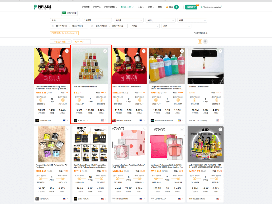The image size is (272, 204).
Task: Star the Scented Car Freshener product
Action: pyautogui.click(x=220, y=51)
